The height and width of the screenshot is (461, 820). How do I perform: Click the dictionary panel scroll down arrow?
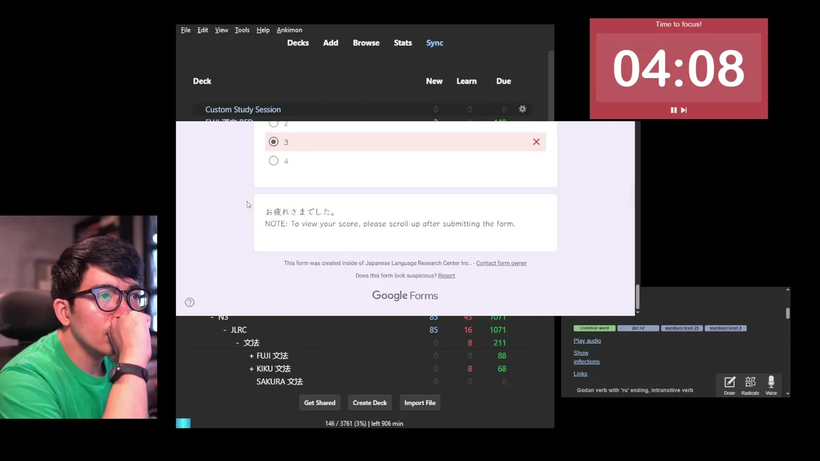(787, 393)
